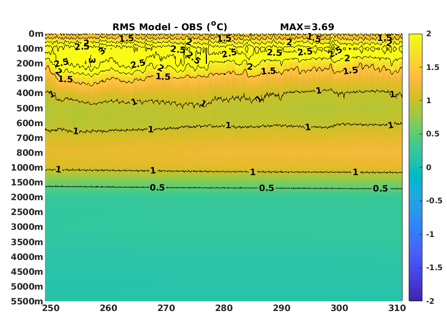Select the "3500m" depth axis label
447x335 pixels.
tap(27, 242)
